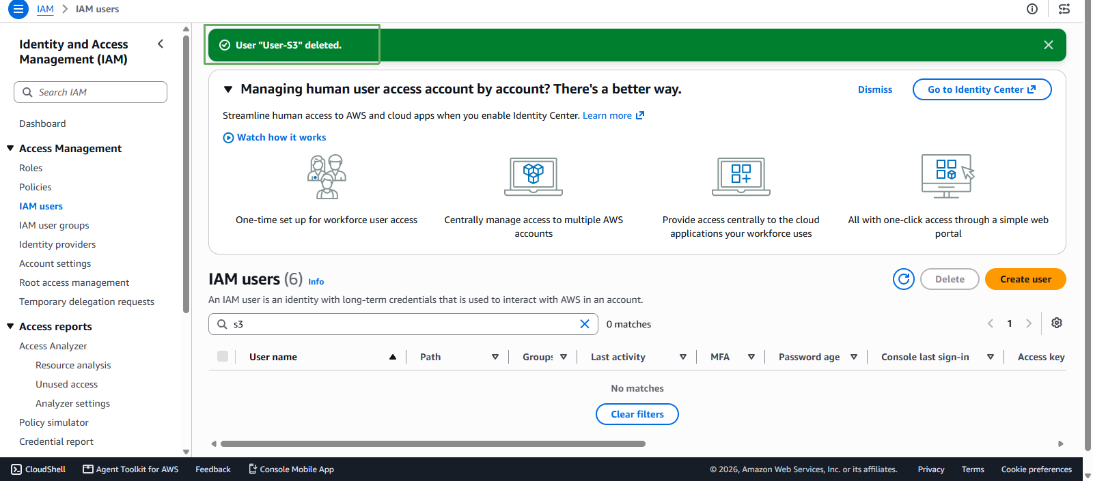
Task: Click the users filter search field
Action: pyautogui.click(x=403, y=324)
